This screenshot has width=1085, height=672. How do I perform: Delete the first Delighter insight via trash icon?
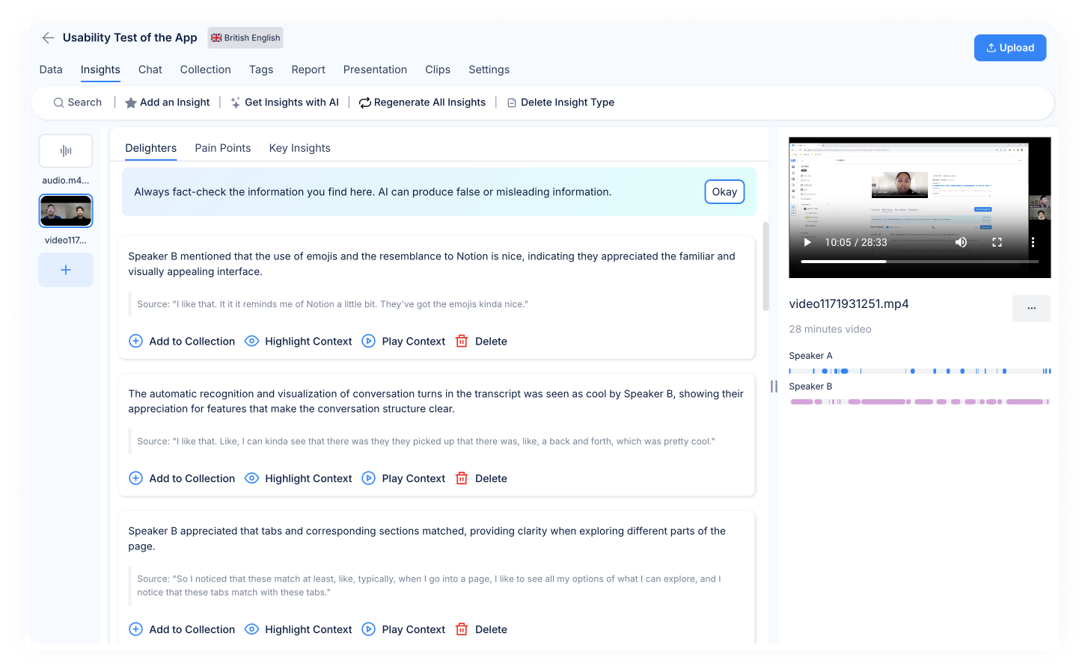point(462,341)
